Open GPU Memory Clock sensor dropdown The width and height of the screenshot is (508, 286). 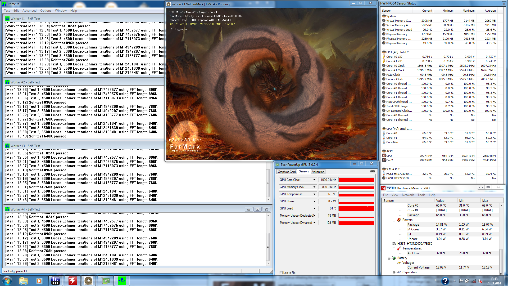(314, 187)
